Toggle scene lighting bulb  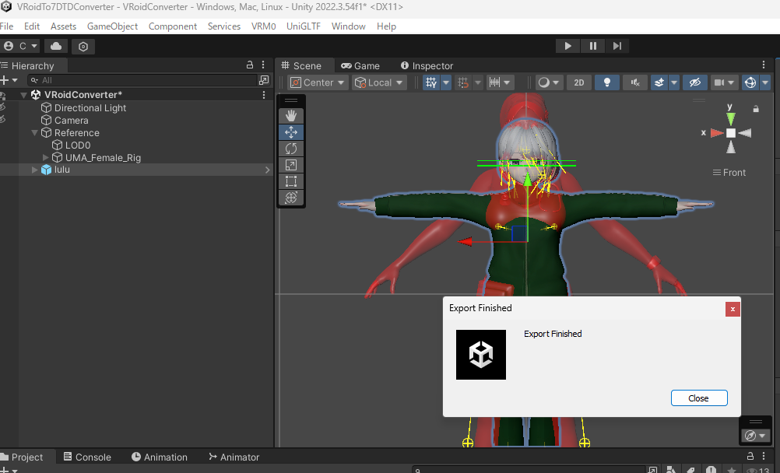tap(607, 82)
